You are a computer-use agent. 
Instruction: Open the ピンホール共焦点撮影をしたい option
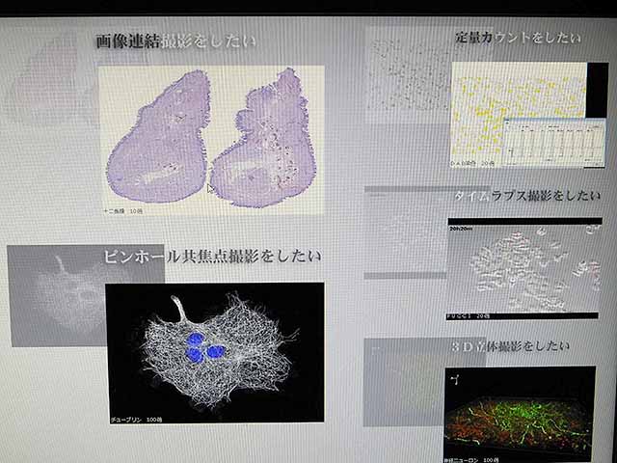[x=212, y=257]
